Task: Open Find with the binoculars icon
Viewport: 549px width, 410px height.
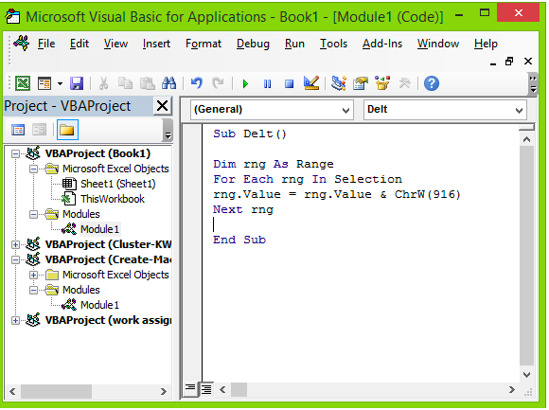Action: tap(169, 83)
